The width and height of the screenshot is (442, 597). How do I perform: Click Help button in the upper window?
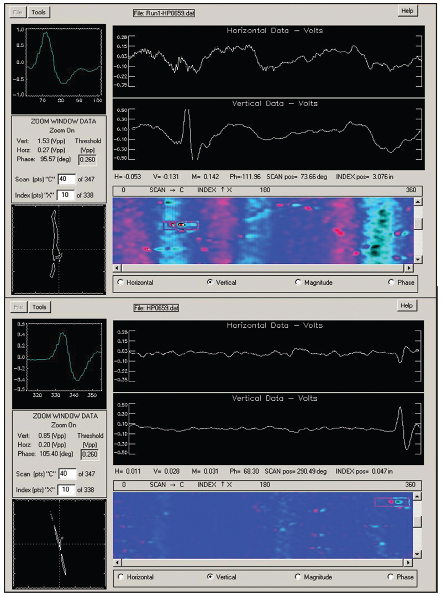[x=408, y=11]
